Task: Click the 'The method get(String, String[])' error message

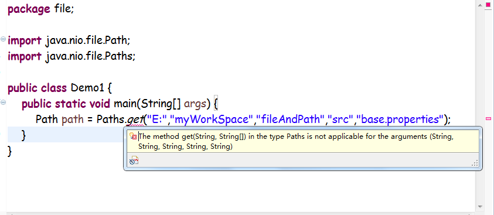Action: pyautogui.click(x=192, y=136)
